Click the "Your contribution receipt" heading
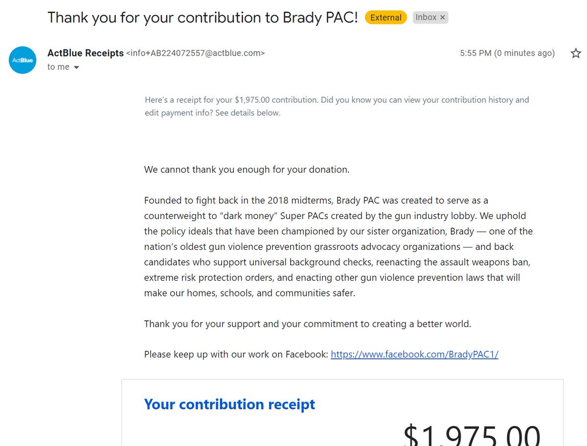Viewport: 587px width, 446px height. (229, 404)
